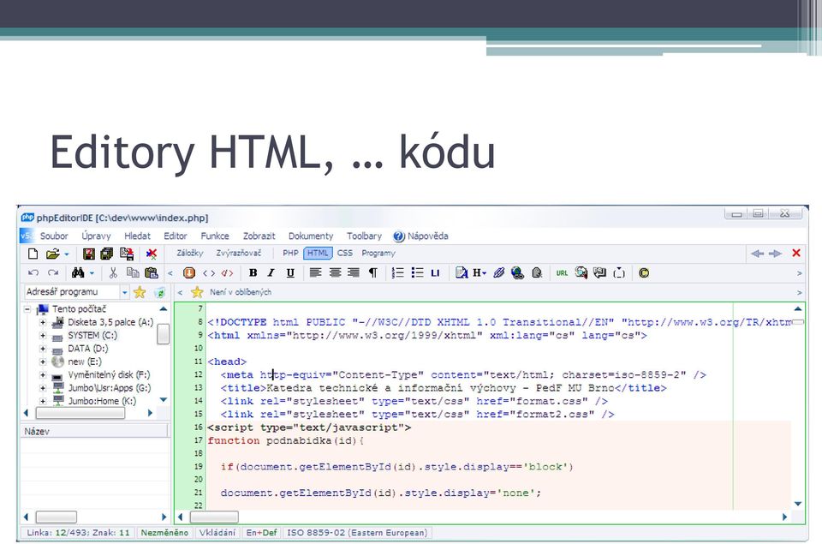Screen dimensions: 822x544
Task: Expand the Vyměnitelný disk (F:) node
Action: click(43, 375)
